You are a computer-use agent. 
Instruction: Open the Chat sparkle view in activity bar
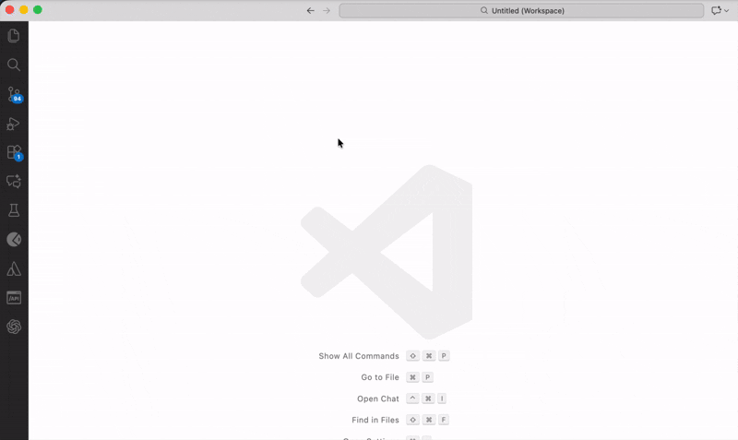pyautogui.click(x=14, y=182)
